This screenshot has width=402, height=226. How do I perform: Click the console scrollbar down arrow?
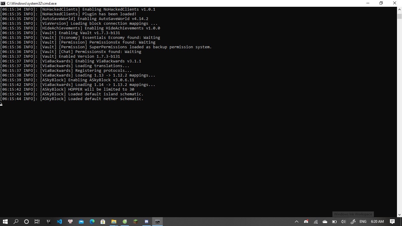point(399,215)
